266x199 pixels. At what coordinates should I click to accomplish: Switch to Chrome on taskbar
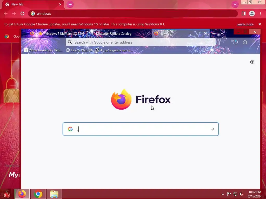point(38,194)
